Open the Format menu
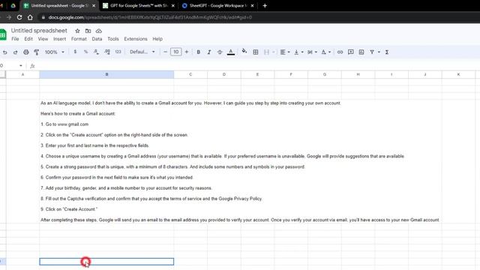 coord(79,39)
